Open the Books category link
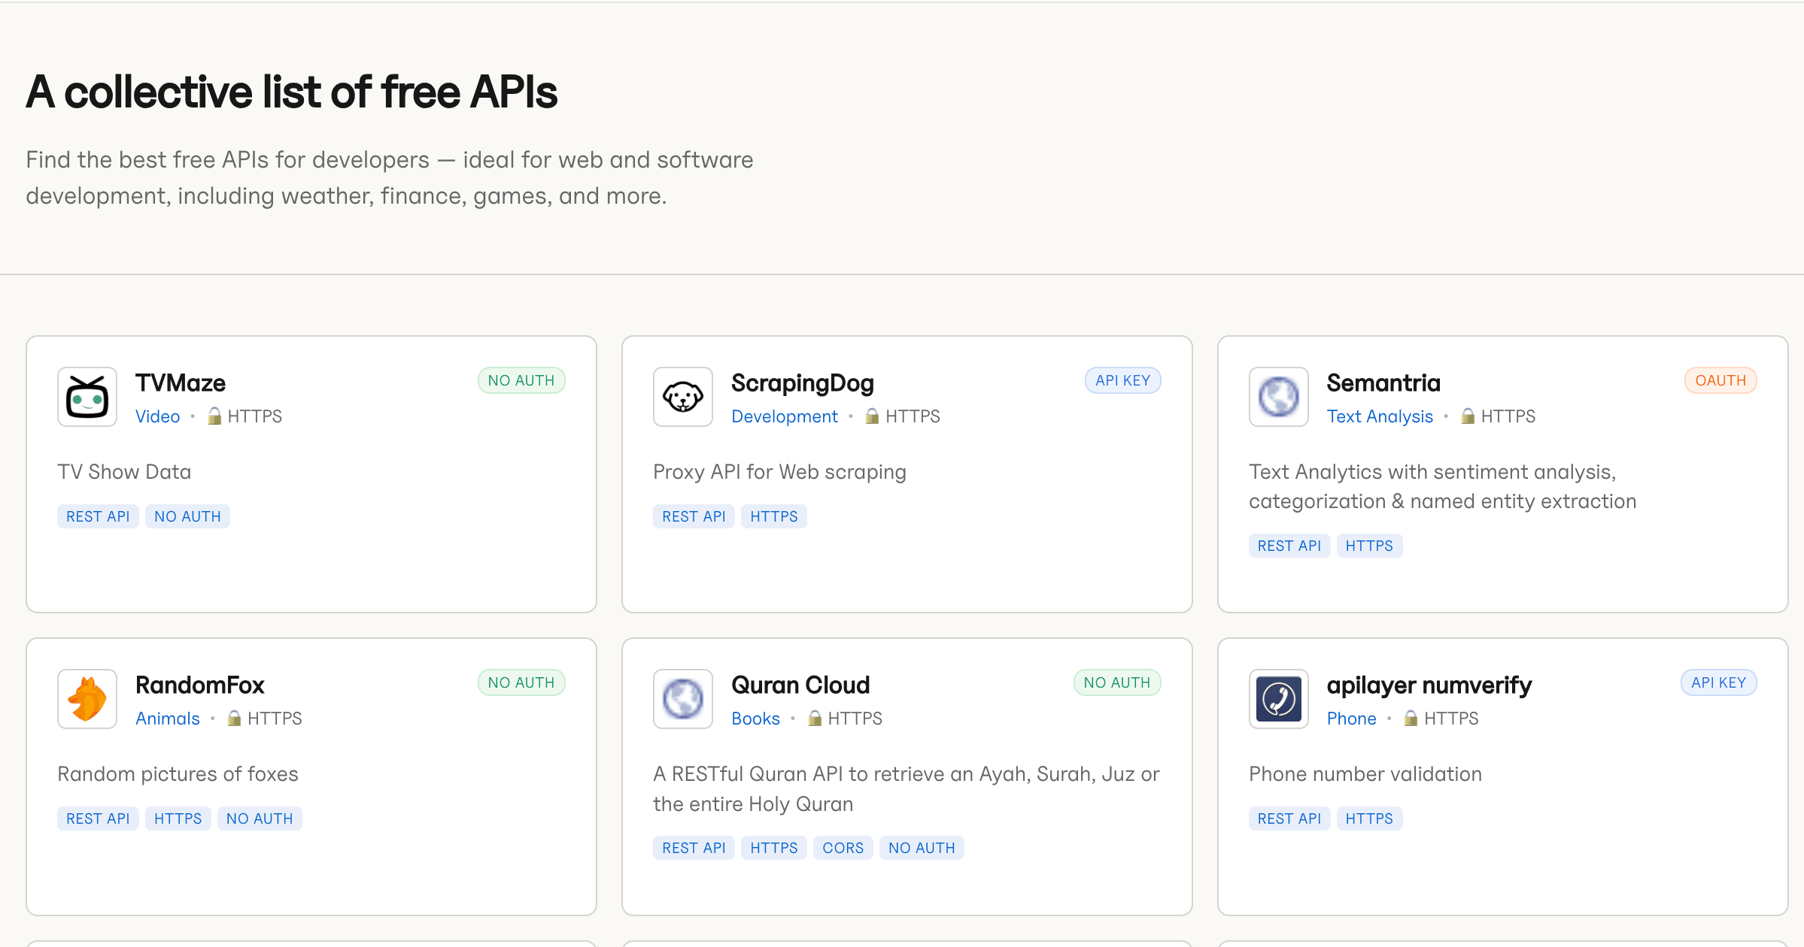The height and width of the screenshot is (947, 1804). click(756, 718)
